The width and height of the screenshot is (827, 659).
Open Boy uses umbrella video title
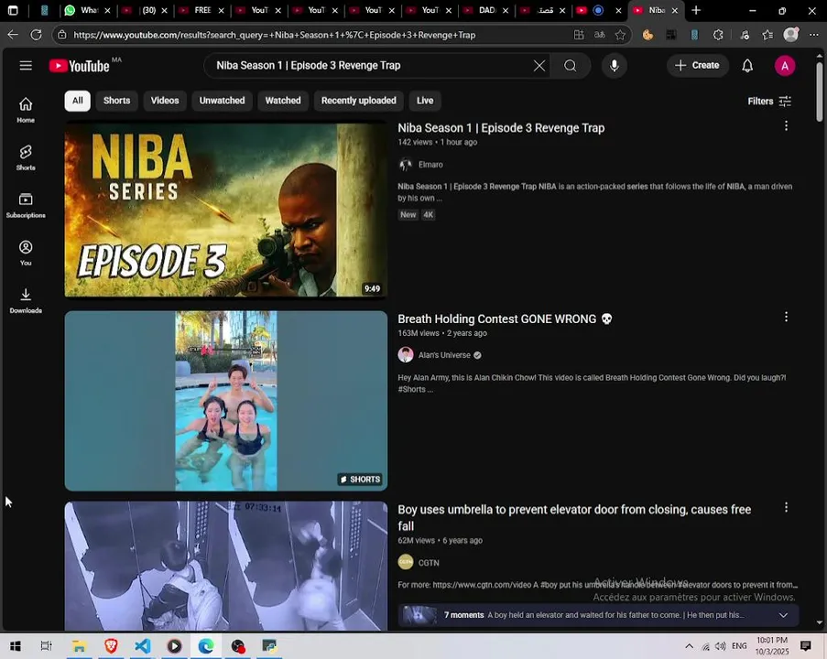[574, 518]
